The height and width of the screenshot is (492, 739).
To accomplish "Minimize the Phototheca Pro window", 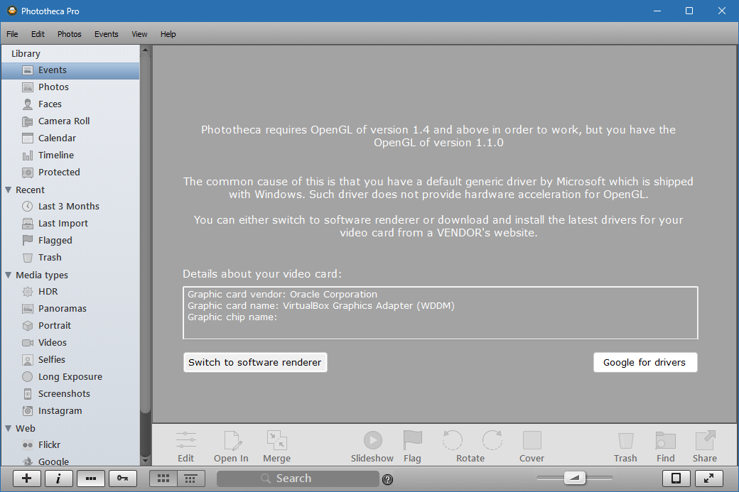I will click(x=657, y=11).
